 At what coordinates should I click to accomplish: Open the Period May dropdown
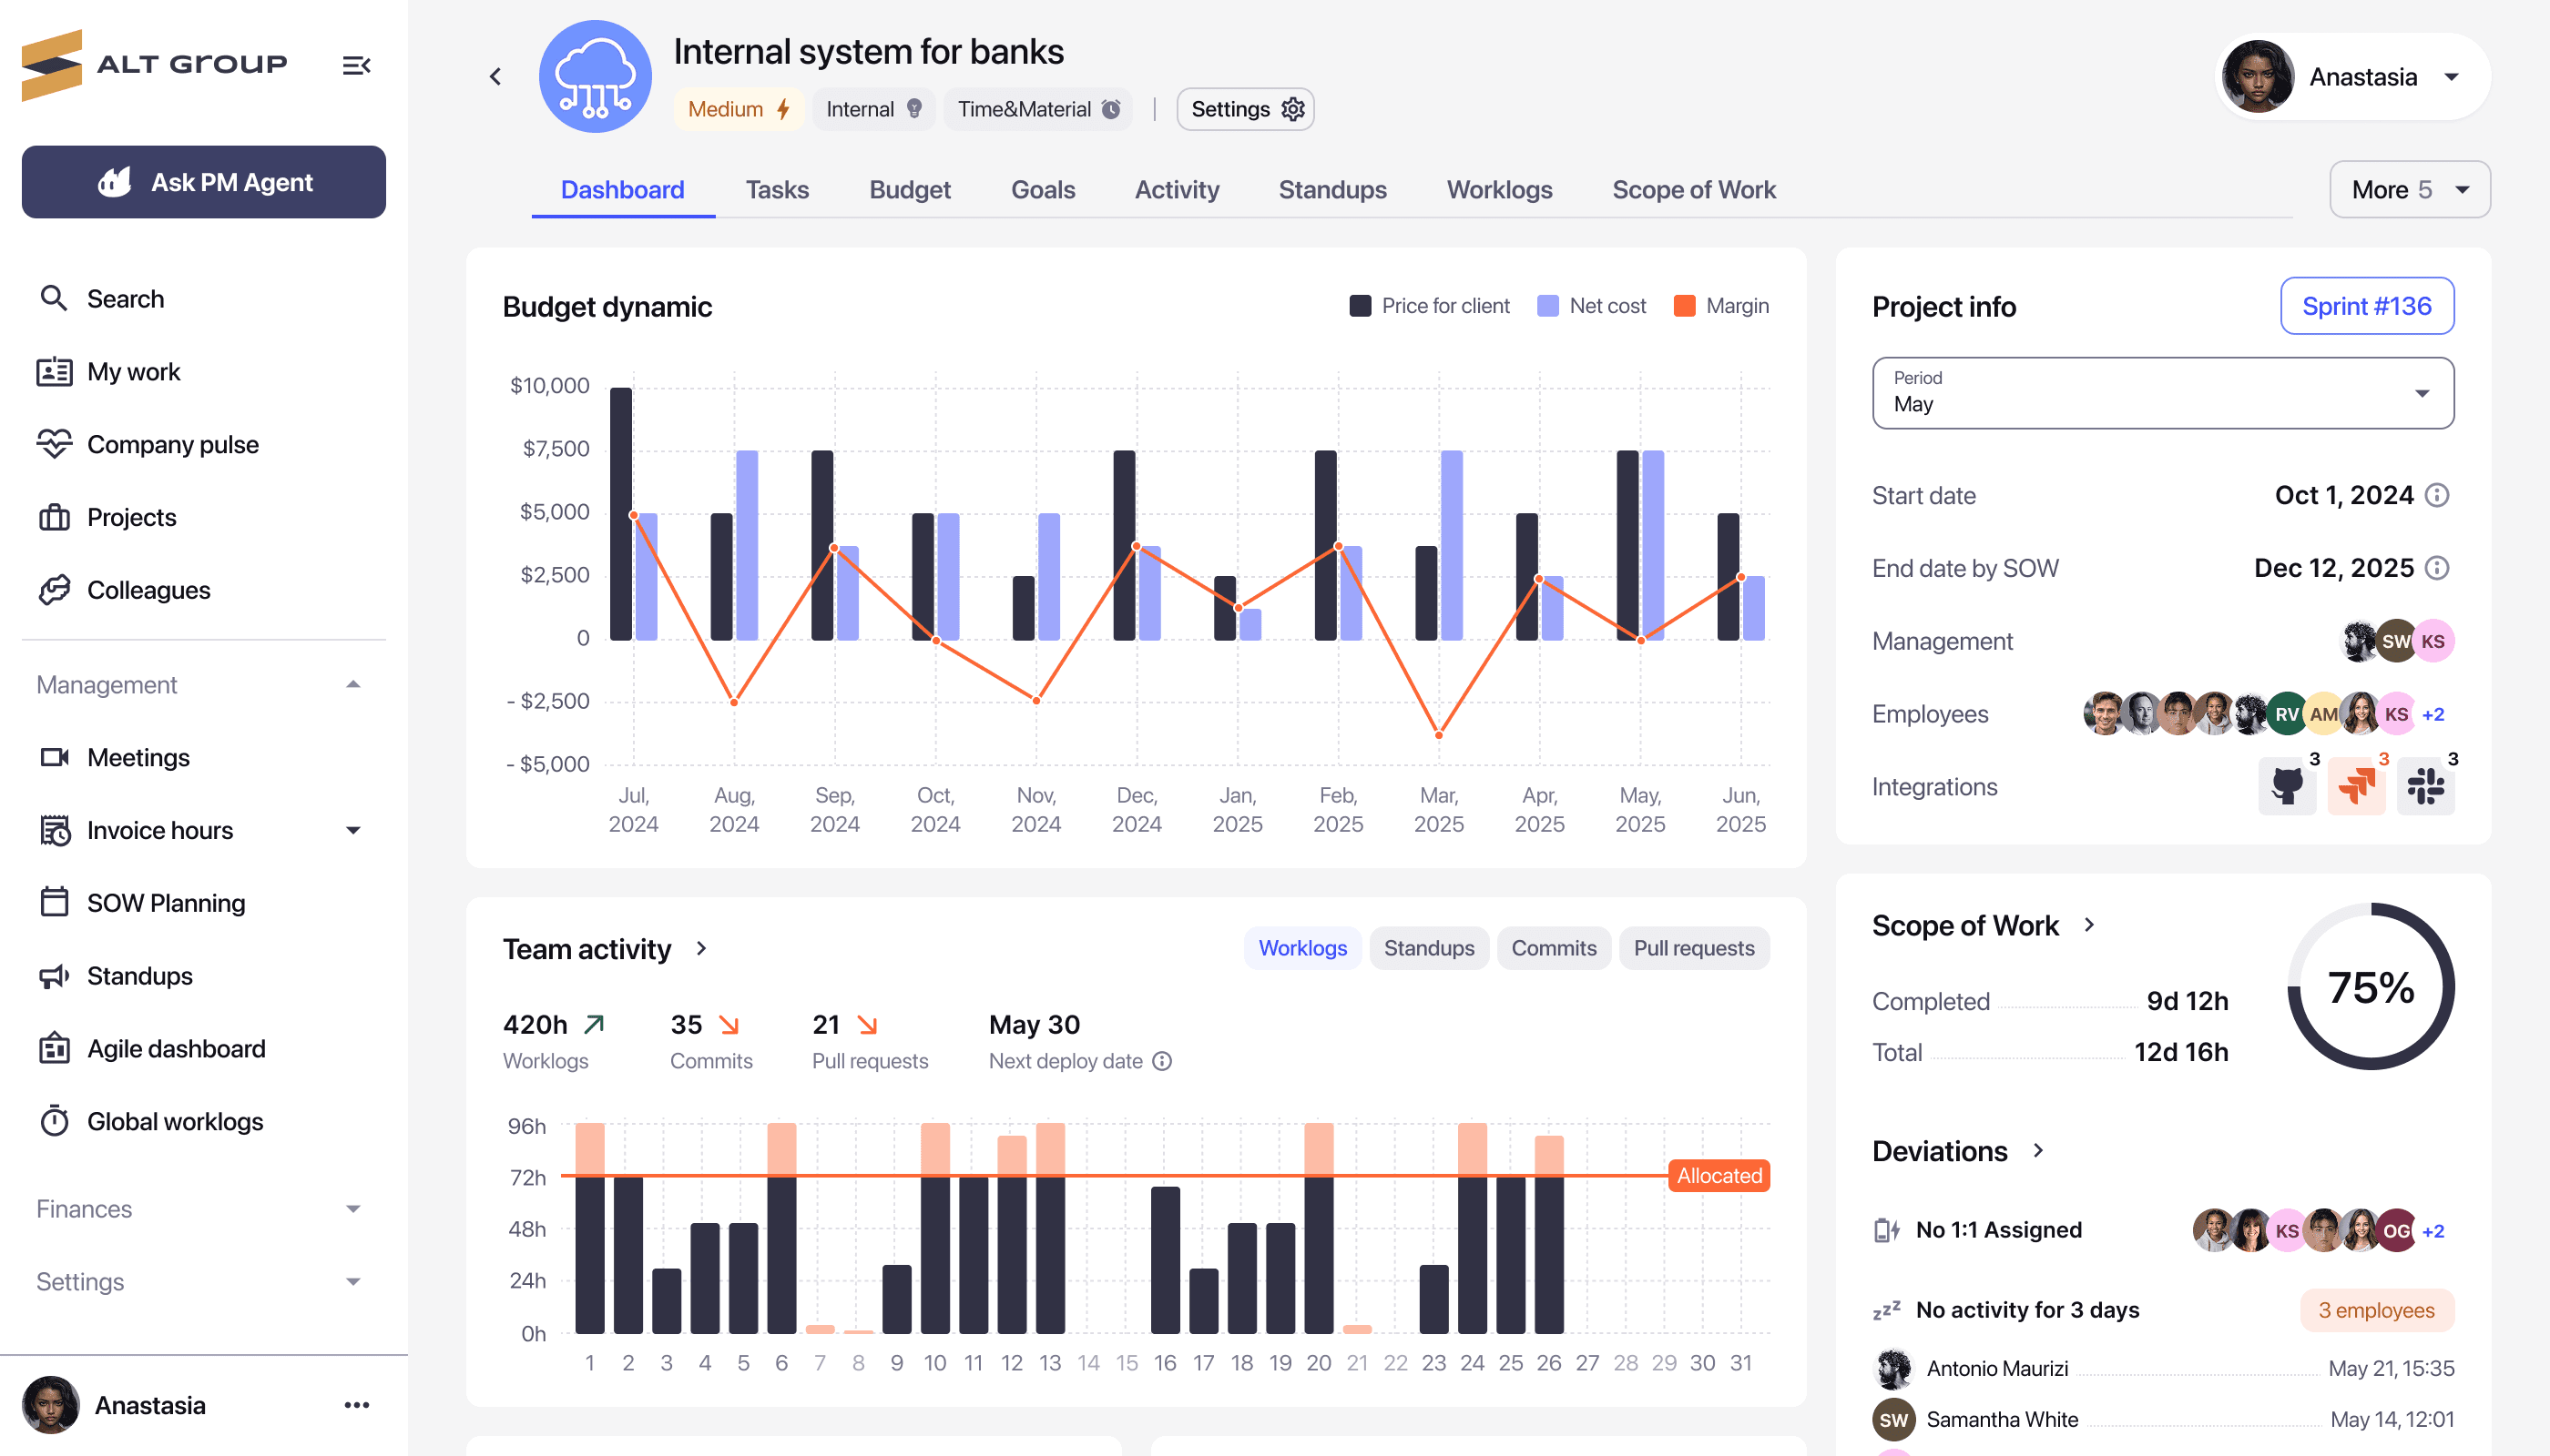pos(2162,393)
